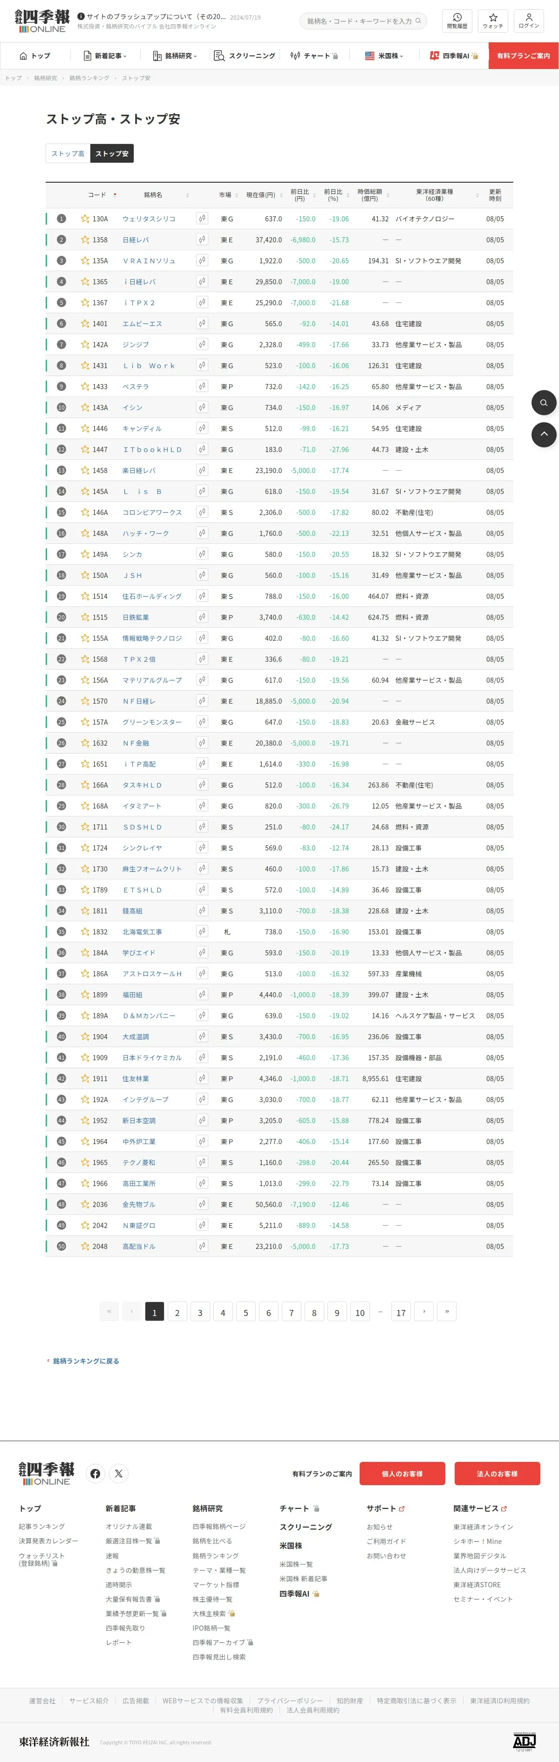Open chart icon for 1832 北海電気工事

[202, 932]
